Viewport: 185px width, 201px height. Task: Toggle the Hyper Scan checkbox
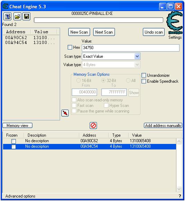(x=106, y=106)
